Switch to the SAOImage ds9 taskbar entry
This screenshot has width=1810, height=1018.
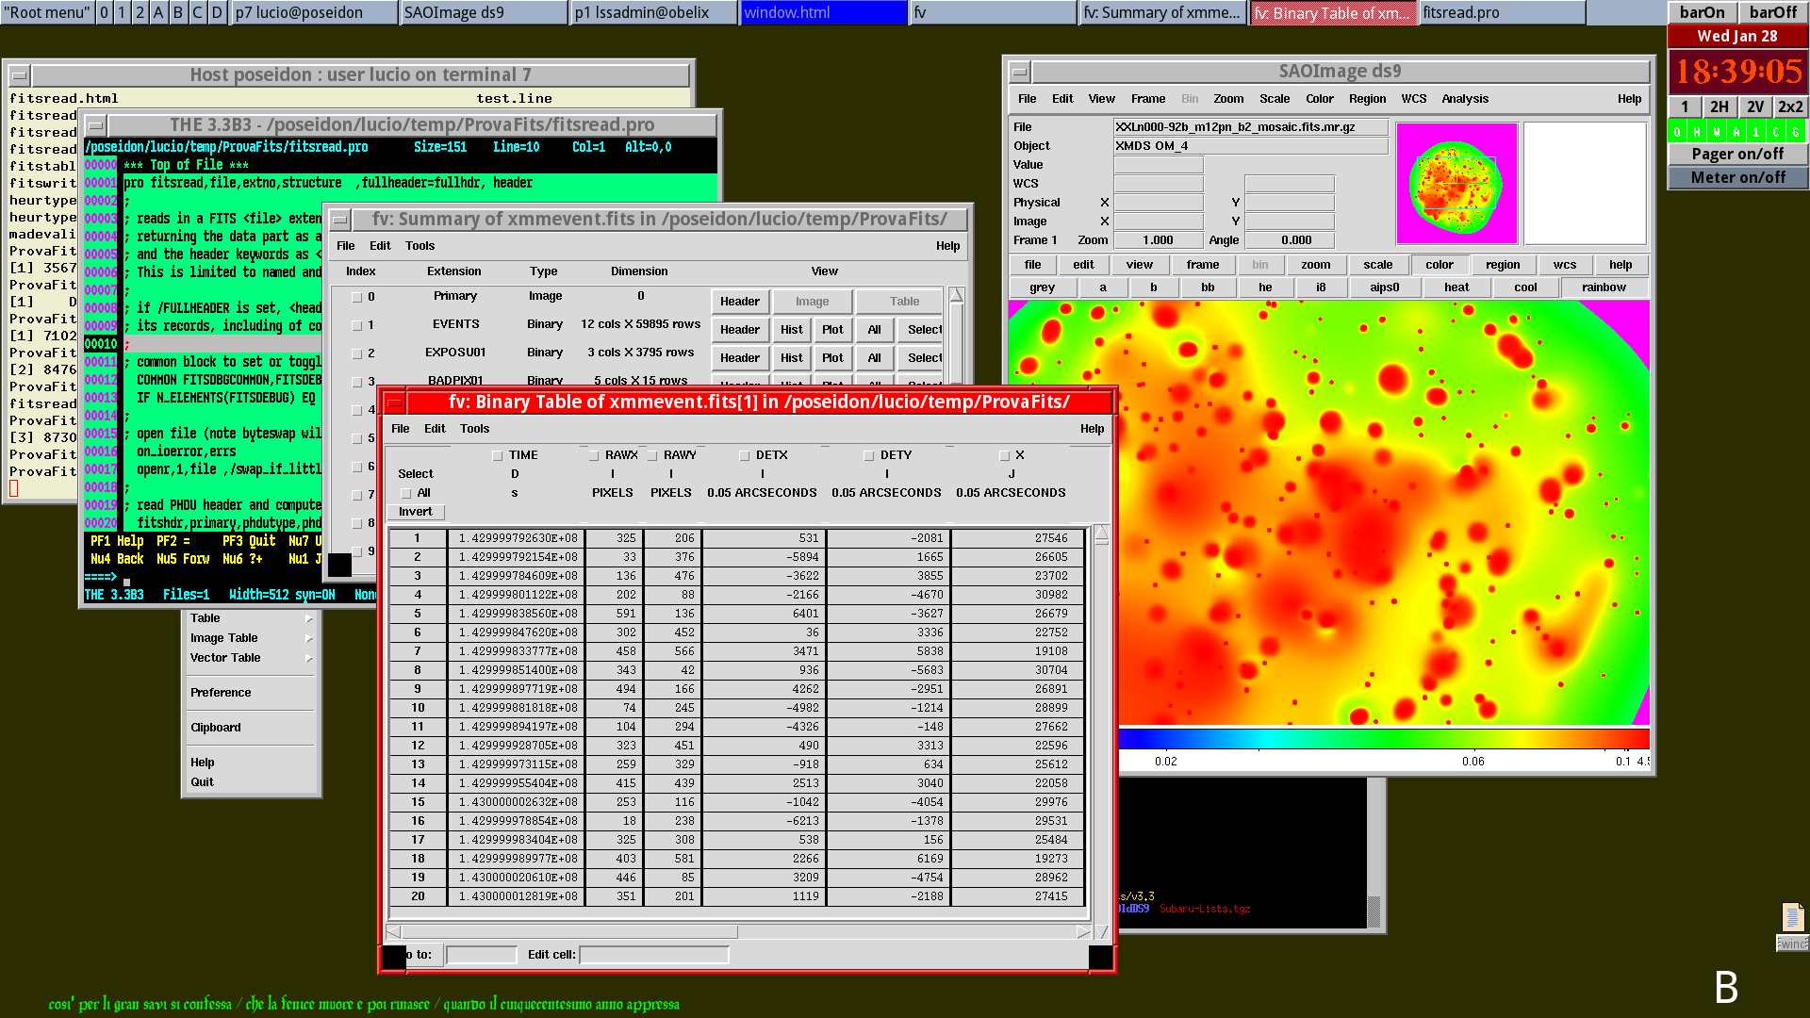point(484,13)
